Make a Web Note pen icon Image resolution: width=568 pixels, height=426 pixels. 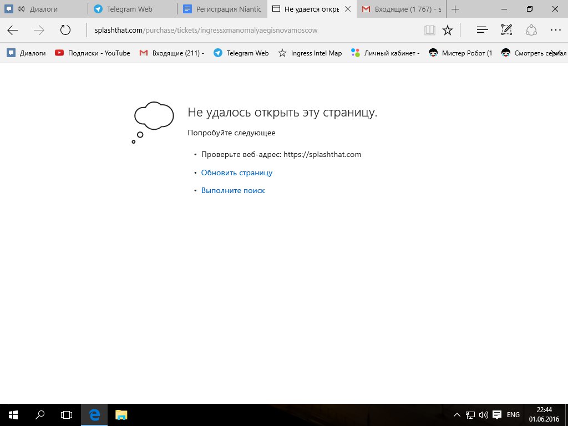[x=506, y=30]
